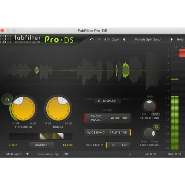Image resolution: width=185 pixels, height=185 pixels.
Task: Click the resize window icon in bottom bar
Action: click(129, 154)
